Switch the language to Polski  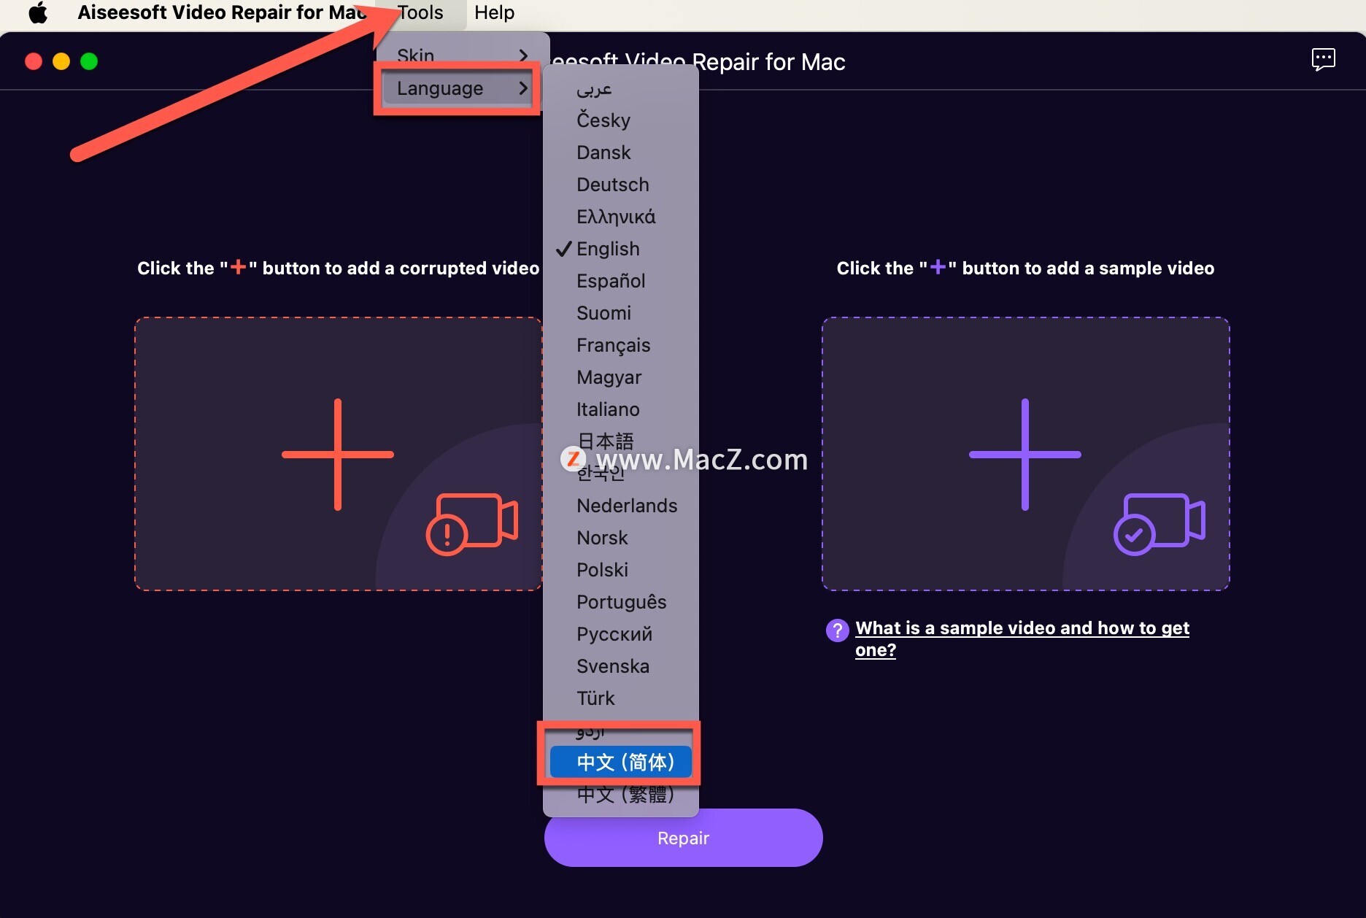pos(621,570)
